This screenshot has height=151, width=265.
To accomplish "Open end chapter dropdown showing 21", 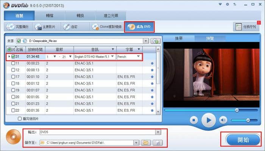I will pos(70,57).
